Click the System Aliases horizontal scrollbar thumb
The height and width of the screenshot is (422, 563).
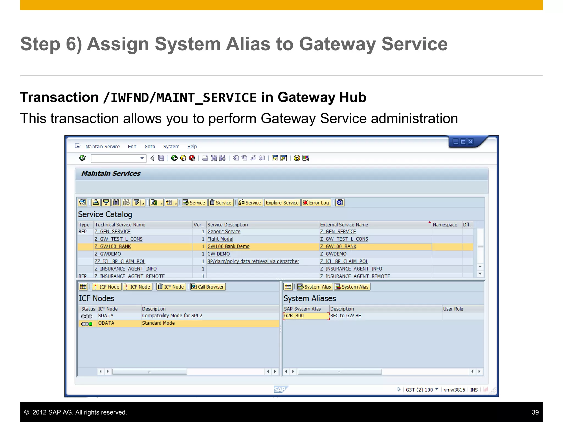tap(340, 372)
